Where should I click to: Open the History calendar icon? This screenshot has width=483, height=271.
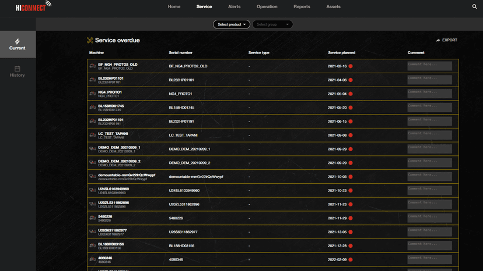click(17, 69)
